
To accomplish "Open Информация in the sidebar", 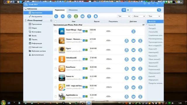I will pos(37,43).
